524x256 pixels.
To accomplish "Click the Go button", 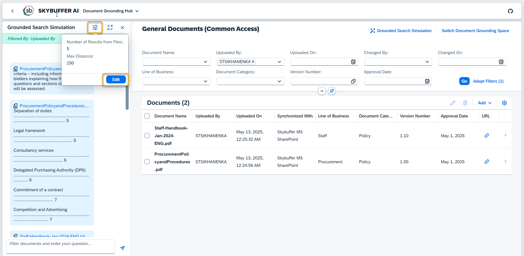I will tap(464, 81).
